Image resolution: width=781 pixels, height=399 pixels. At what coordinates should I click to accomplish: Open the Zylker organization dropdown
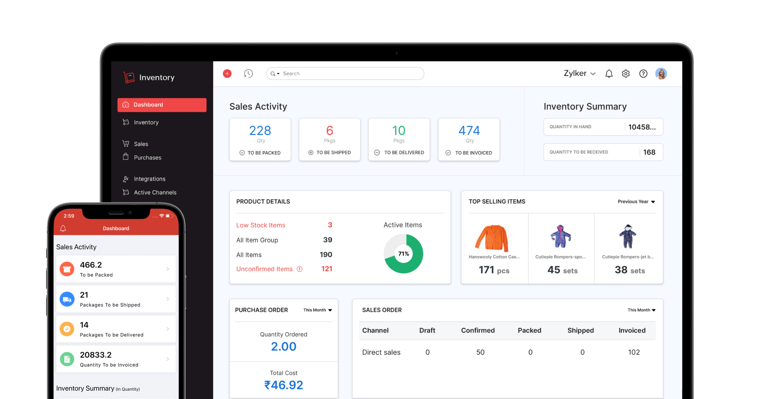click(579, 73)
